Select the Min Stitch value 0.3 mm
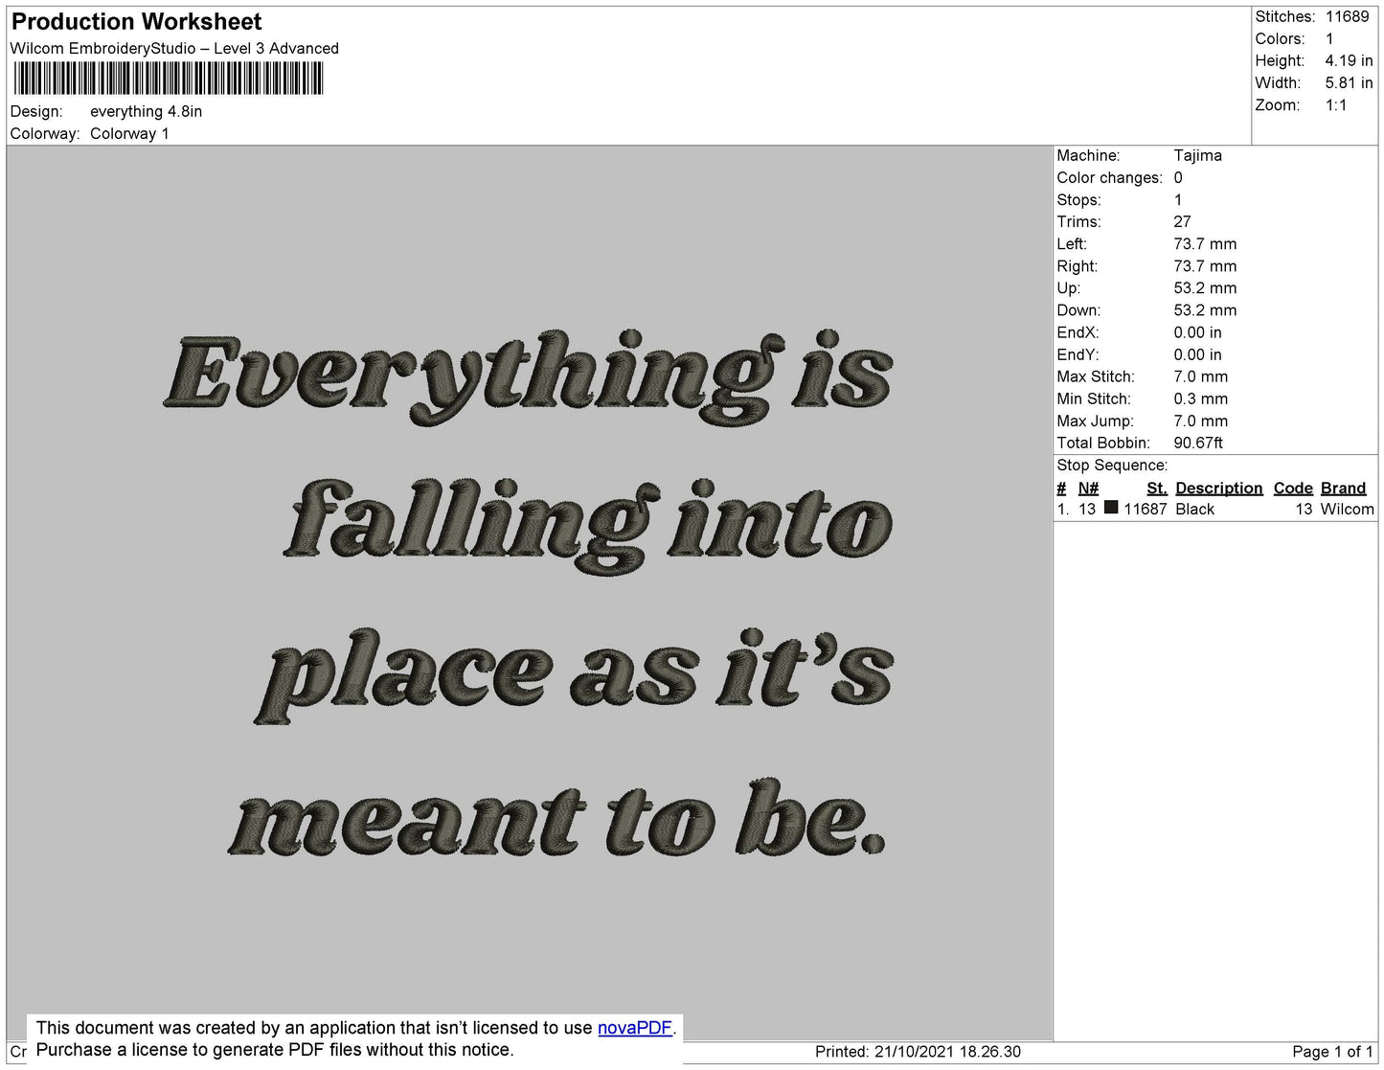 (x=1200, y=398)
